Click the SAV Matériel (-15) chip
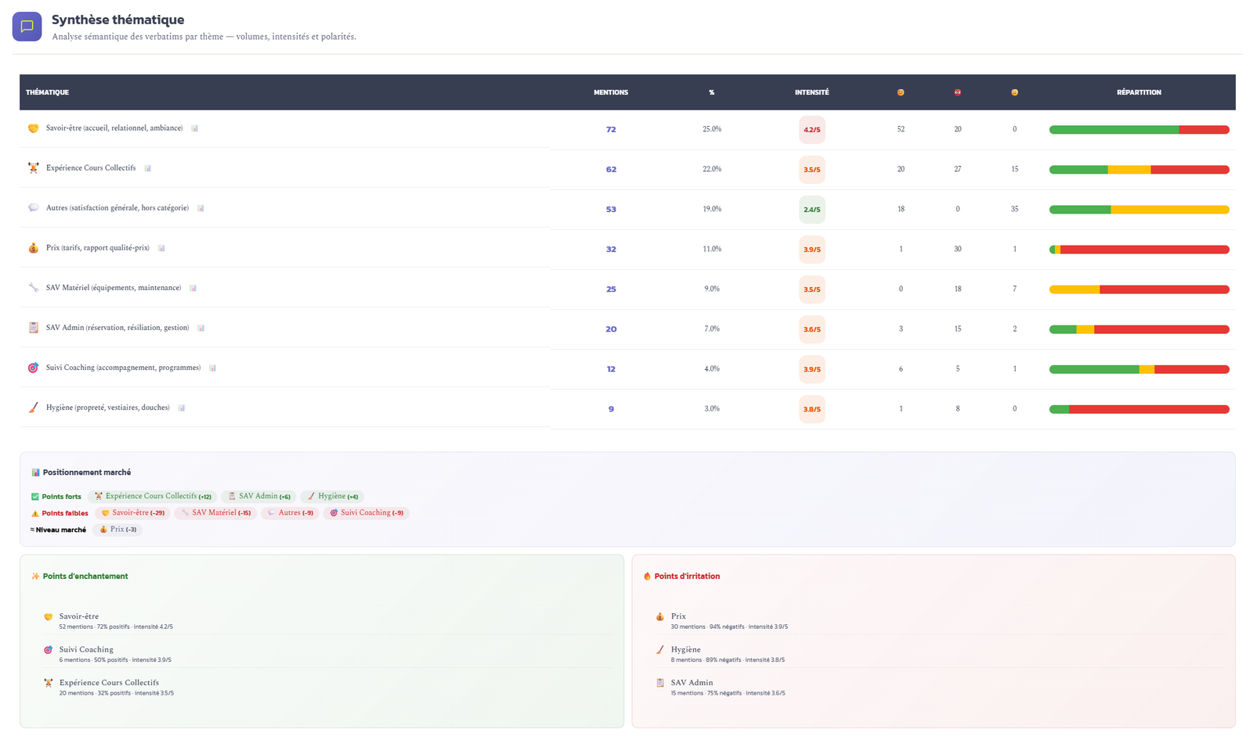 pos(215,513)
